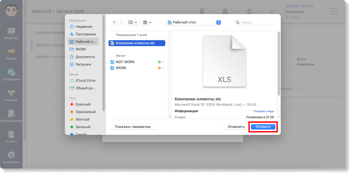Click Импорт компаний menu item
The width and height of the screenshot is (351, 174).
[50, 45]
